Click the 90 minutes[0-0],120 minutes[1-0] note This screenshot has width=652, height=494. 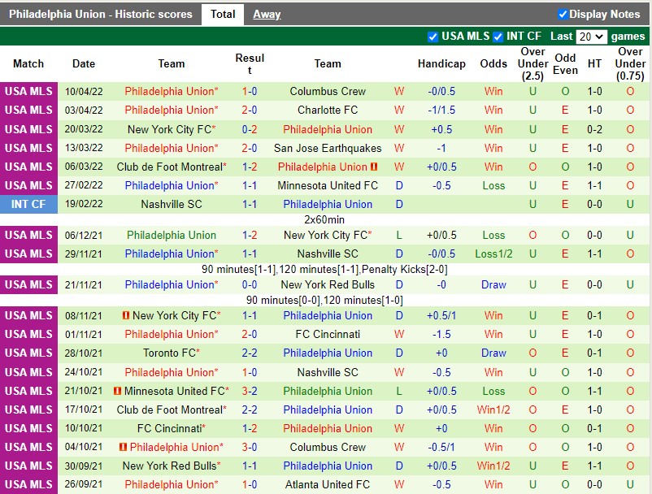click(324, 301)
